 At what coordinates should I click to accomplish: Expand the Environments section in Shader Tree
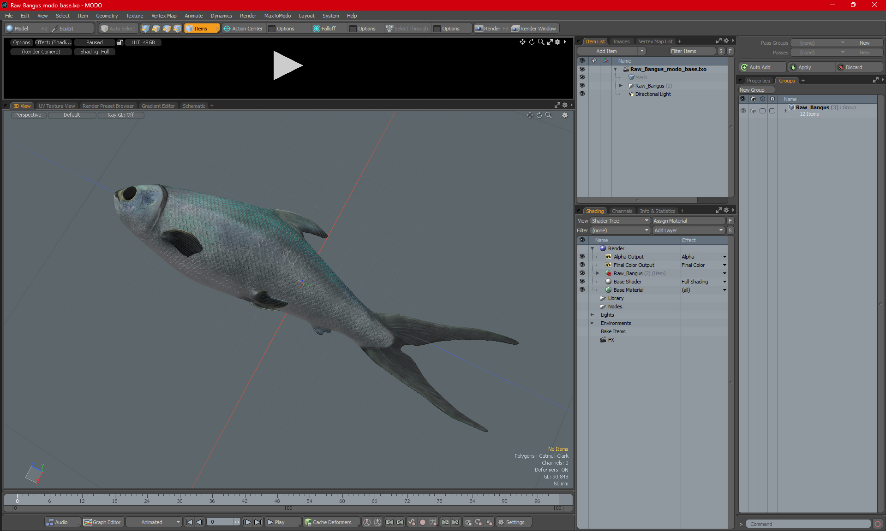pos(592,323)
